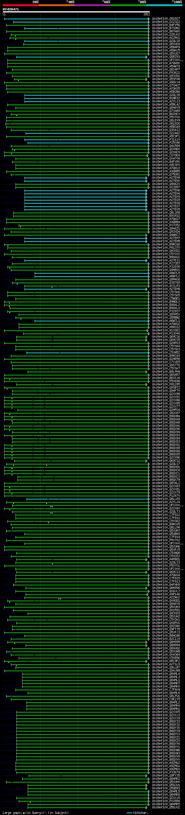Click the UniRef100_A9P146 label
Viewport: 185px width, 815px height.
(x=166, y=594)
